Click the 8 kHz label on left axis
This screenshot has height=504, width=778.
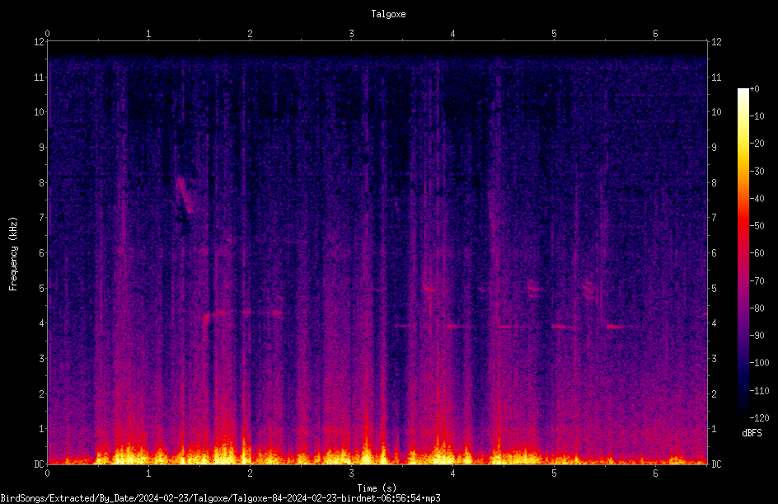coord(42,183)
